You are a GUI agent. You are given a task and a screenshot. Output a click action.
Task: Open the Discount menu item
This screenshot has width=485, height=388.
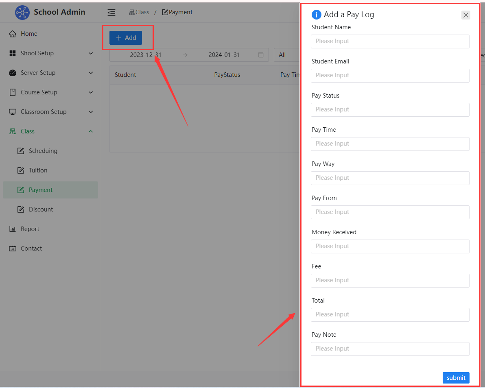point(41,209)
